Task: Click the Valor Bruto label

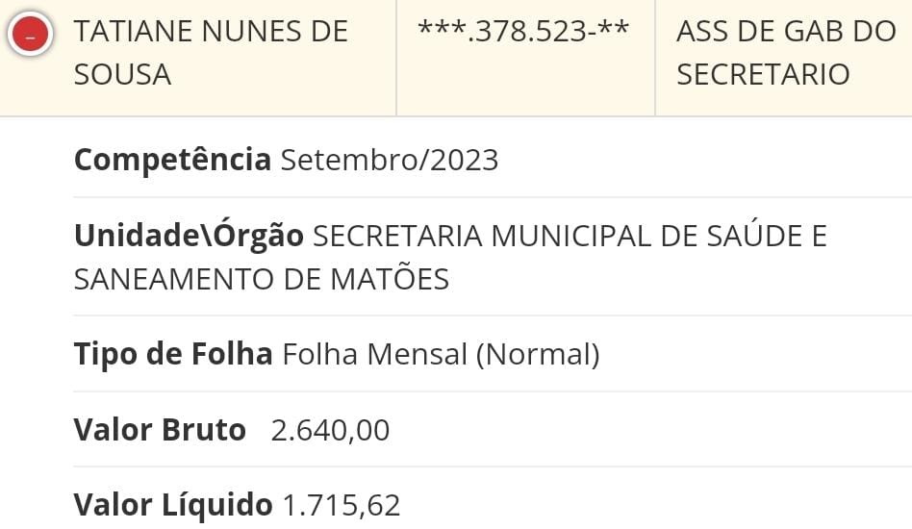Action: [160, 430]
